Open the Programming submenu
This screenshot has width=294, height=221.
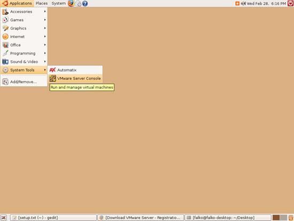click(x=24, y=54)
